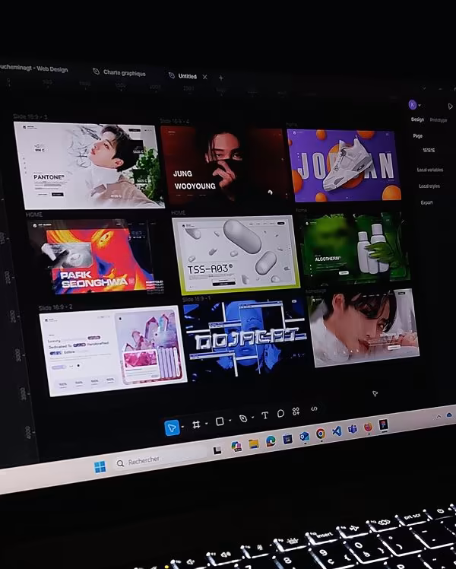
Task: Select the Comment tool
Action: click(280, 413)
